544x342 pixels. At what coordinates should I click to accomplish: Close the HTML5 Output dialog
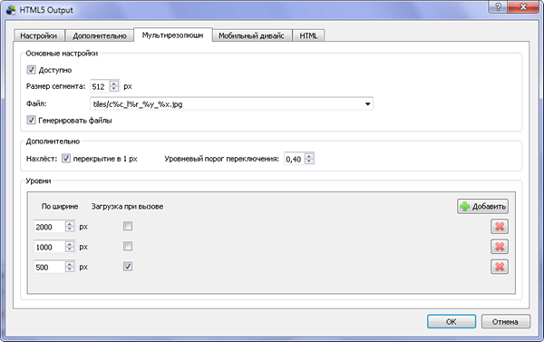pyautogui.click(x=524, y=7)
